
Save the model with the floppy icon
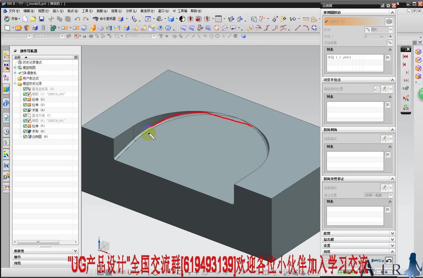tap(41, 19)
